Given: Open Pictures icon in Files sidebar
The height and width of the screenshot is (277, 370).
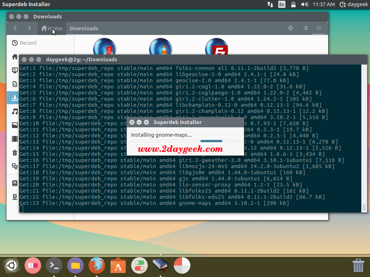Looking at the screenshot, I should (14, 125).
